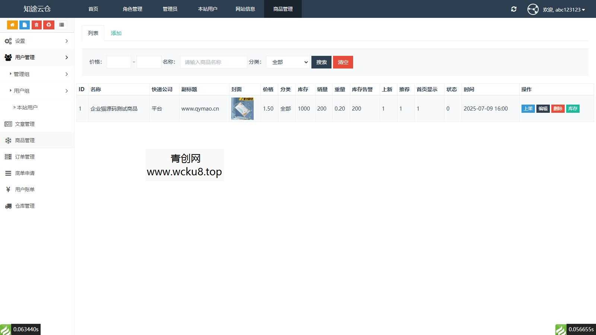
Task: Click the list icon at sidebar toolbar end
Action: tap(61, 25)
